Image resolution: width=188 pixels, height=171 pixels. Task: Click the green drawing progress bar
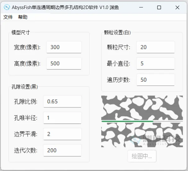(142, 121)
